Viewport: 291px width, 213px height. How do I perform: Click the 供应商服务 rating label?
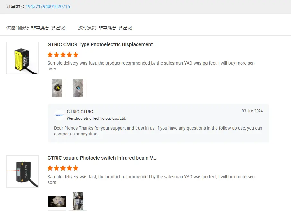tap(18, 28)
